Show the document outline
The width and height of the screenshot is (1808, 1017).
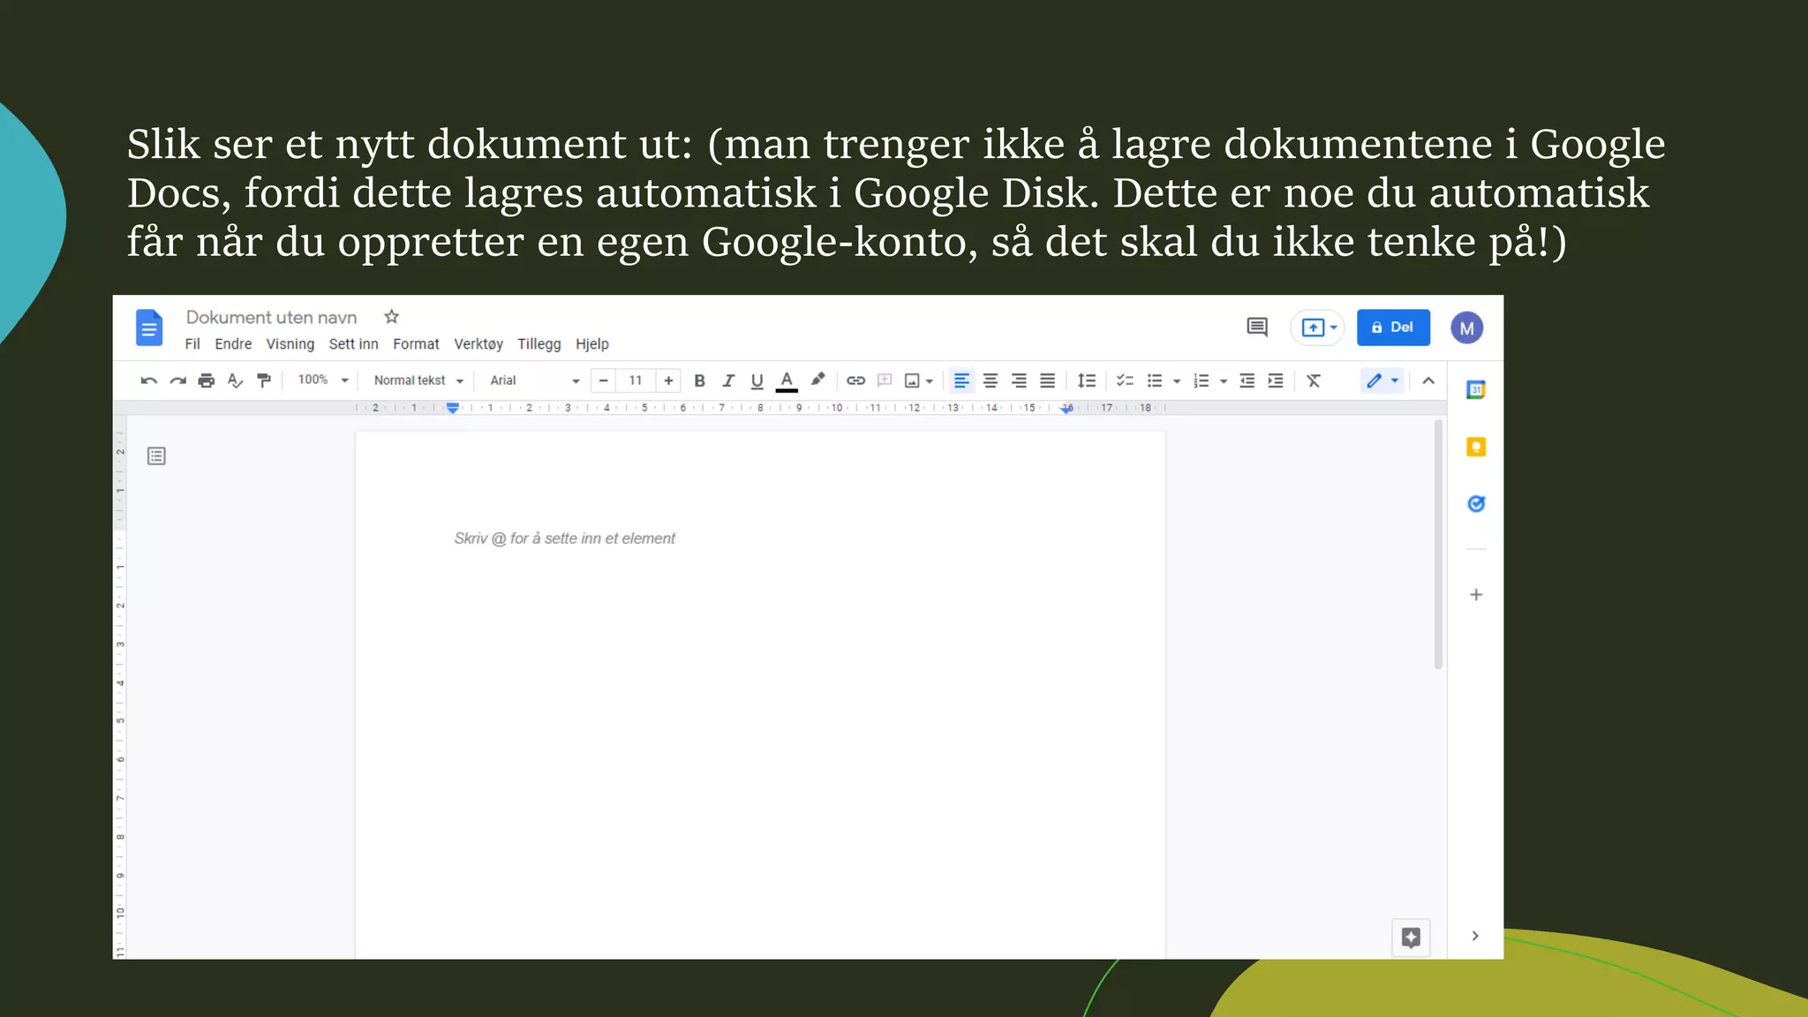tap(156, 456)
